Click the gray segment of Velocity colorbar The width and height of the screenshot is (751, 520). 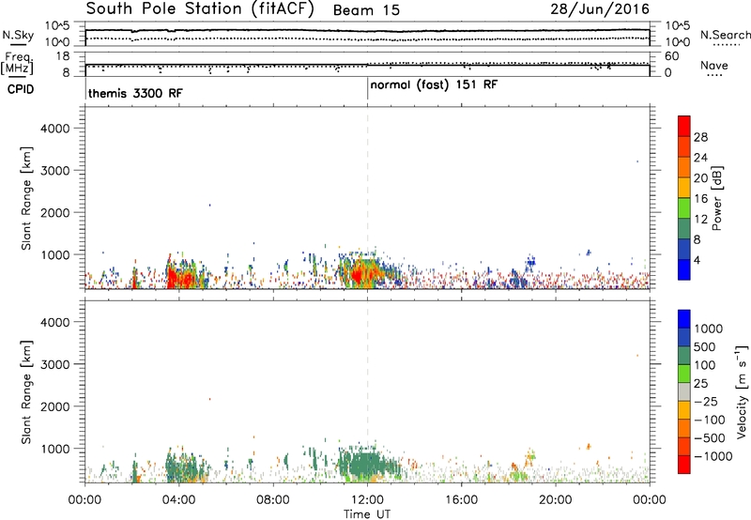(684, 392)
